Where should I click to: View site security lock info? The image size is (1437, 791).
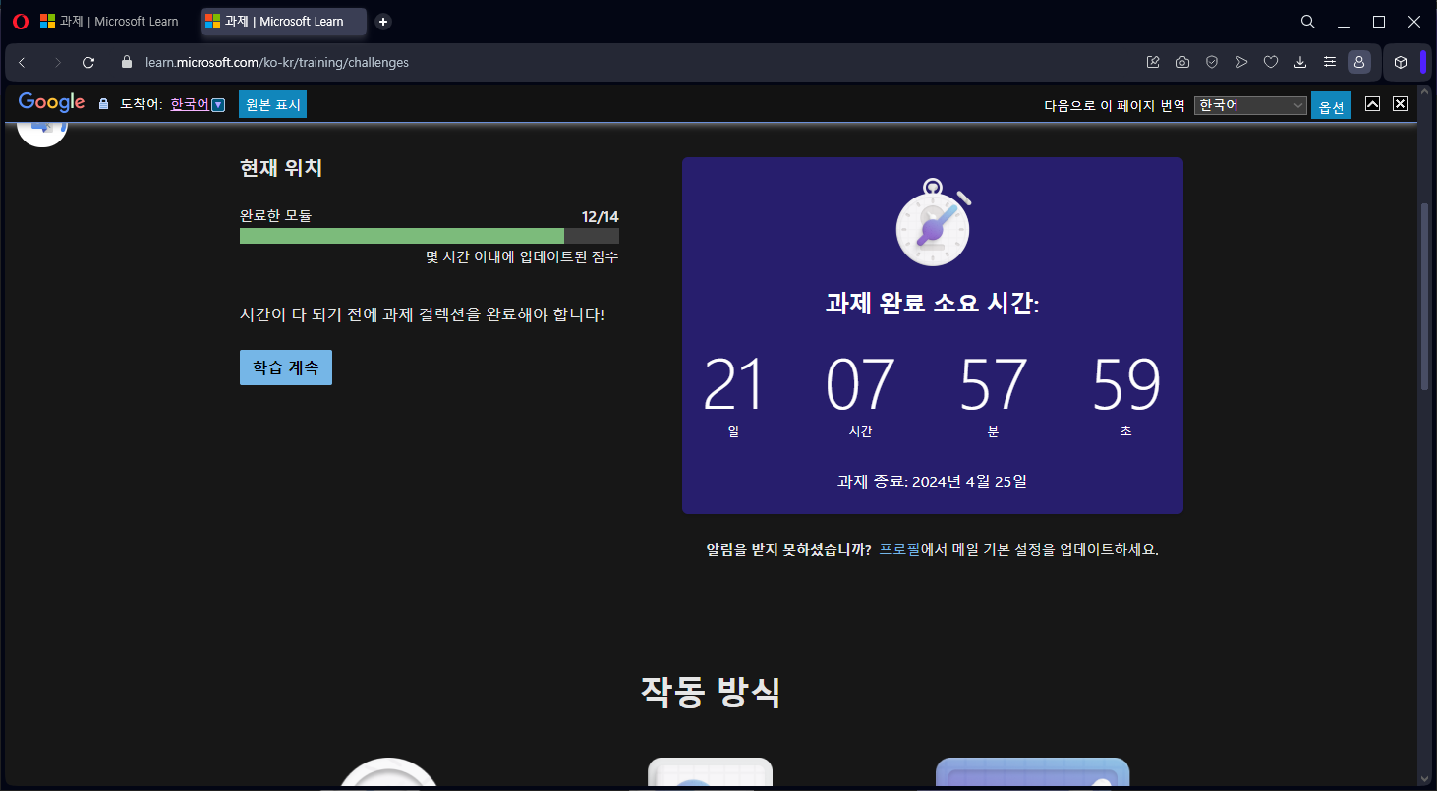point(126,62)
